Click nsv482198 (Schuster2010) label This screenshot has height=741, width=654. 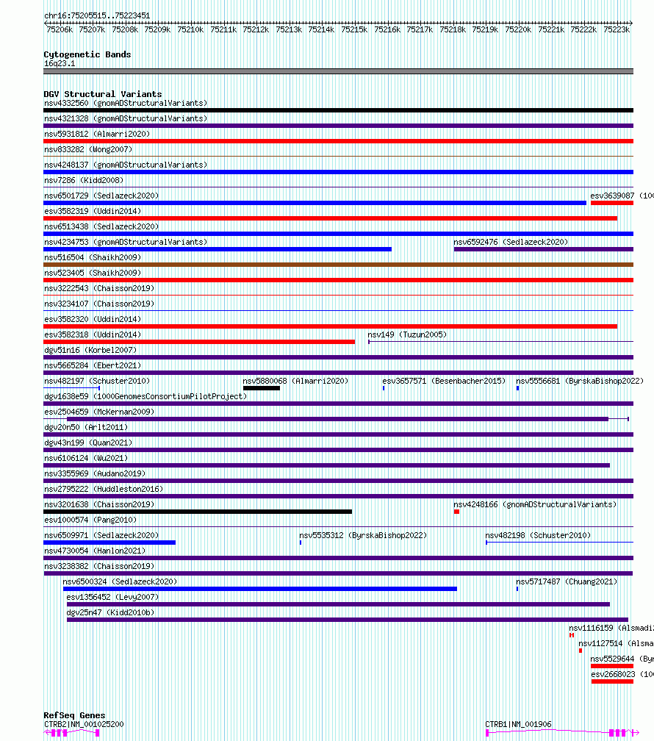pyautogui.click(x=538, y=535)
